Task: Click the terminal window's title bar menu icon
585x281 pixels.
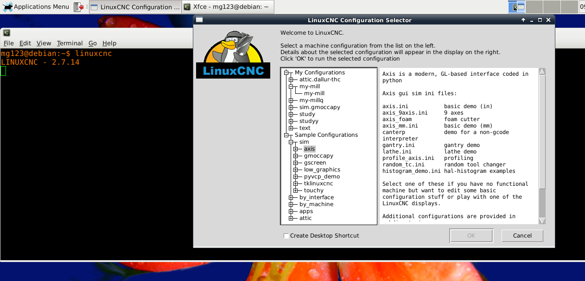Action: click(7, 32)
